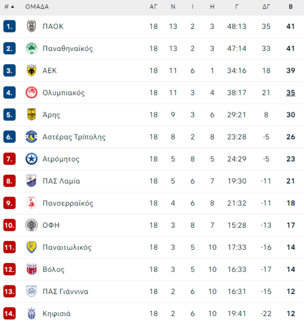This screenshot has width=304, height=323.
Task: Sort by the ΑΓ matches header
Action: coord(153,6)
